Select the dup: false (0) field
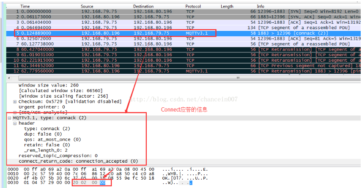Viewport: 362px width, 188px height. pyautogui.click(x=43, y=134)
